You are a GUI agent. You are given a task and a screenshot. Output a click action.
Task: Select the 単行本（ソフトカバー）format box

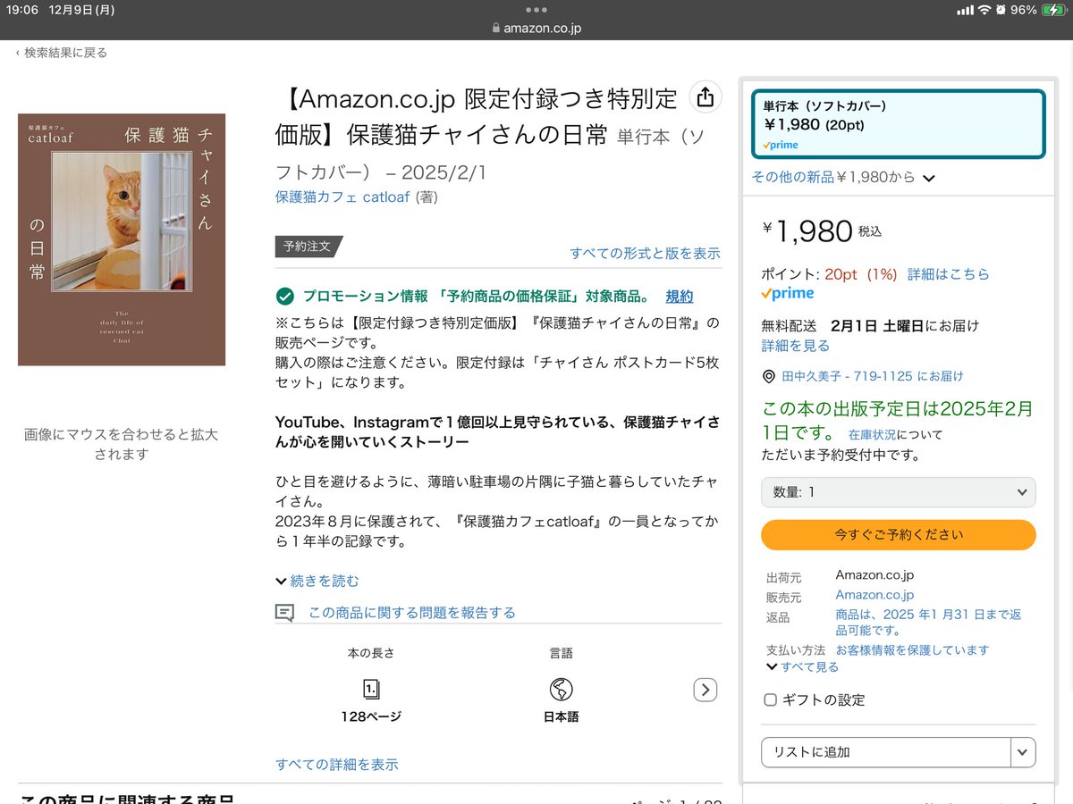pos(898,125)
